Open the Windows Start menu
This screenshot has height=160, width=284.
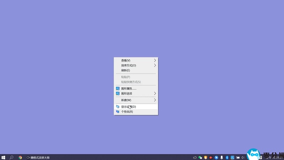pos(3,157)
